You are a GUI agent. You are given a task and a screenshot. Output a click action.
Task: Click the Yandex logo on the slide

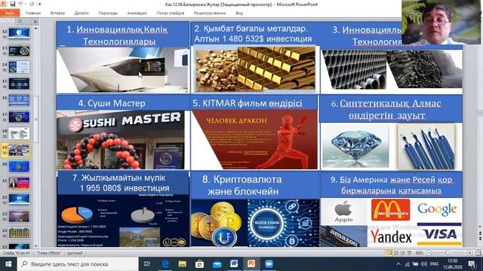[x=391, y=236]
